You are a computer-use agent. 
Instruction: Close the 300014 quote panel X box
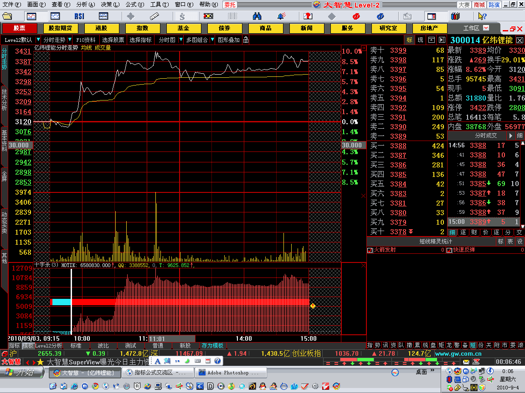(x=520, y=40)
